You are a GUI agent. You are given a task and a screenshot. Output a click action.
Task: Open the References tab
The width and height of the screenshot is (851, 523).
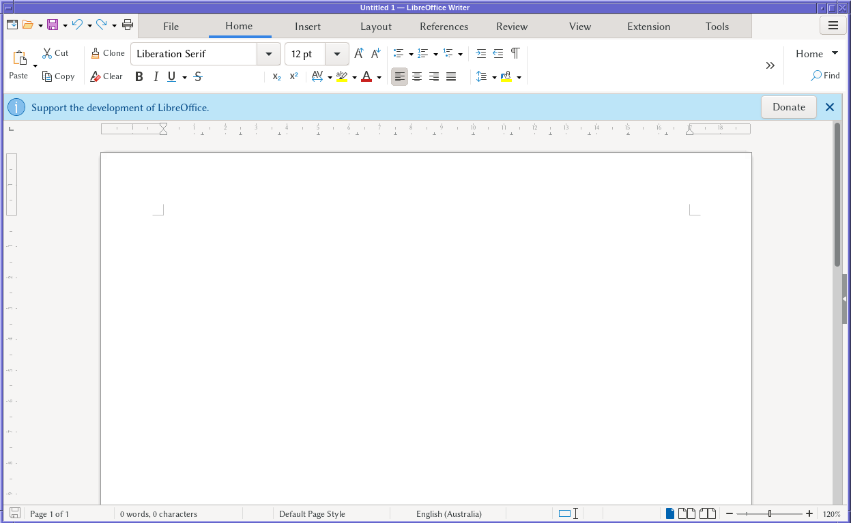(x=444, y=27)
